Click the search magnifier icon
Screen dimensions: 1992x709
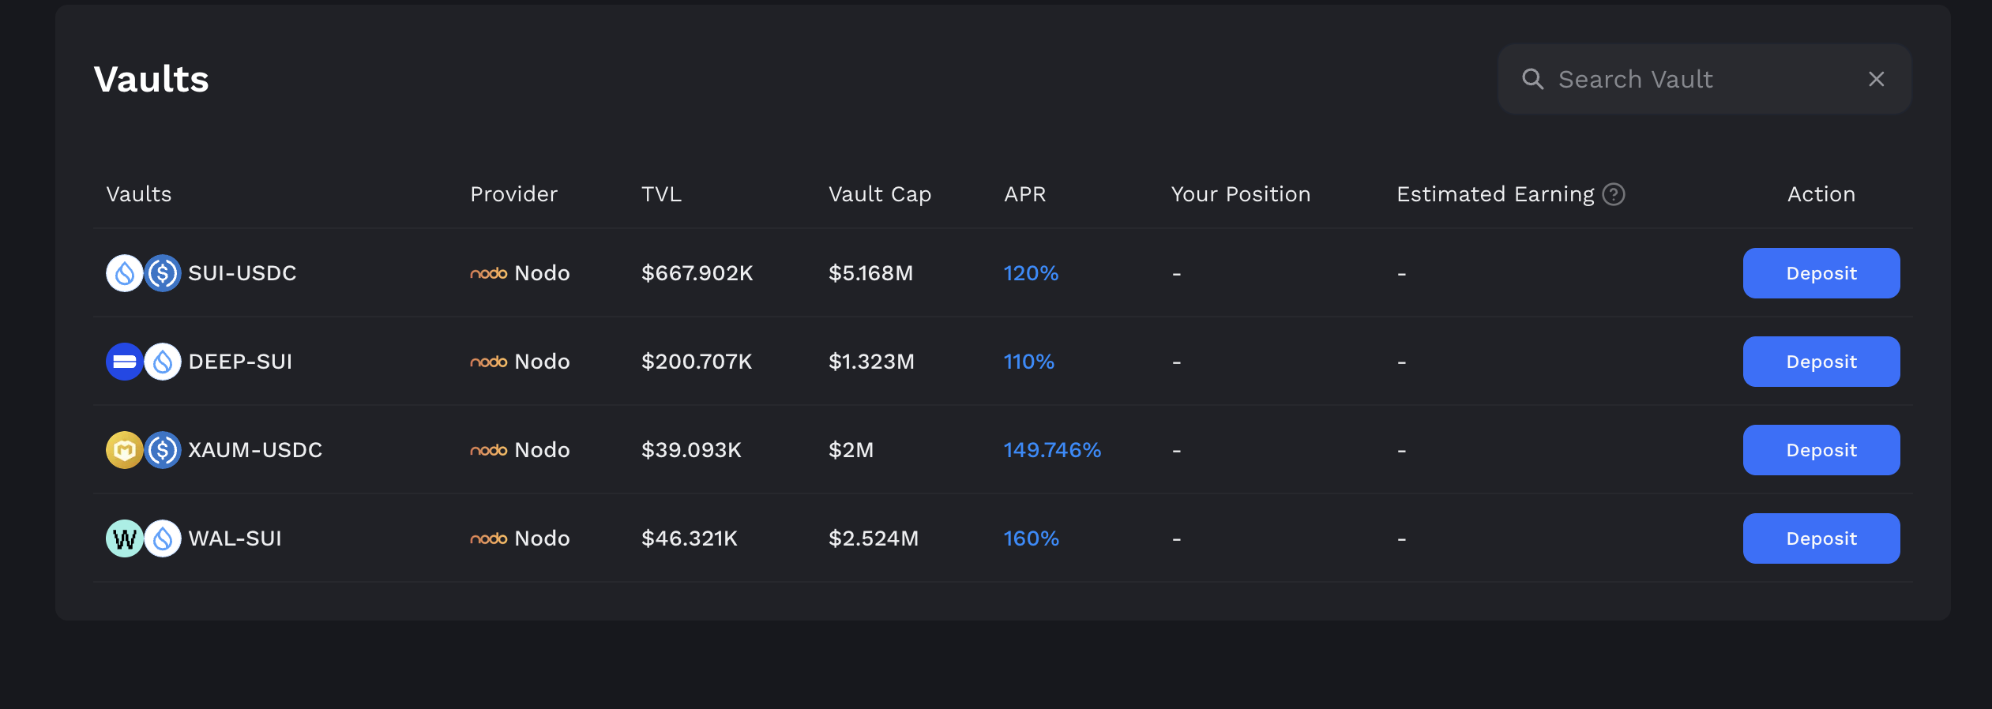pos(1532,79)
